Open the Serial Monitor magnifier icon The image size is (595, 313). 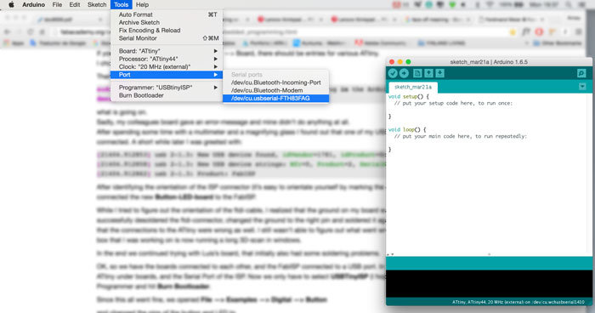point(581,73)
